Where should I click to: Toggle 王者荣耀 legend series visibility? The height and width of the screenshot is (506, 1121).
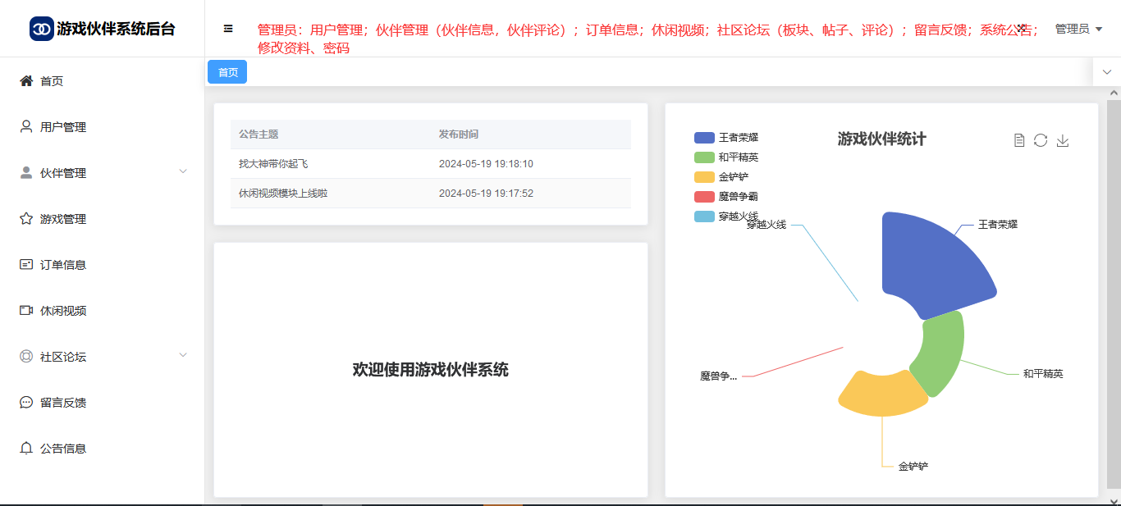coord(705,138)
